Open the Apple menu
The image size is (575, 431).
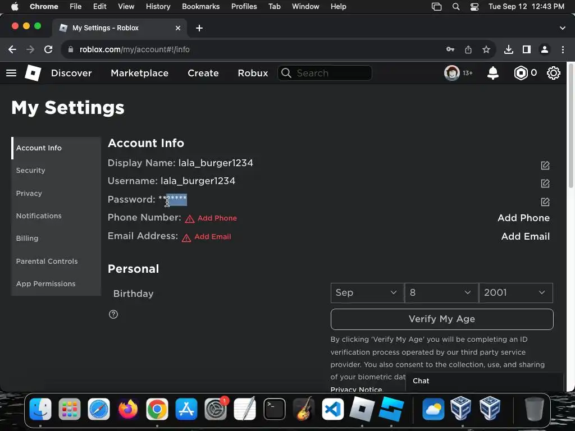(15, 7)
